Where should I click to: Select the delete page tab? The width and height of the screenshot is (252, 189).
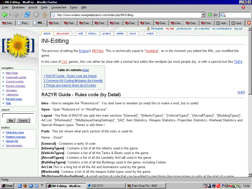(x=120, y=33)
